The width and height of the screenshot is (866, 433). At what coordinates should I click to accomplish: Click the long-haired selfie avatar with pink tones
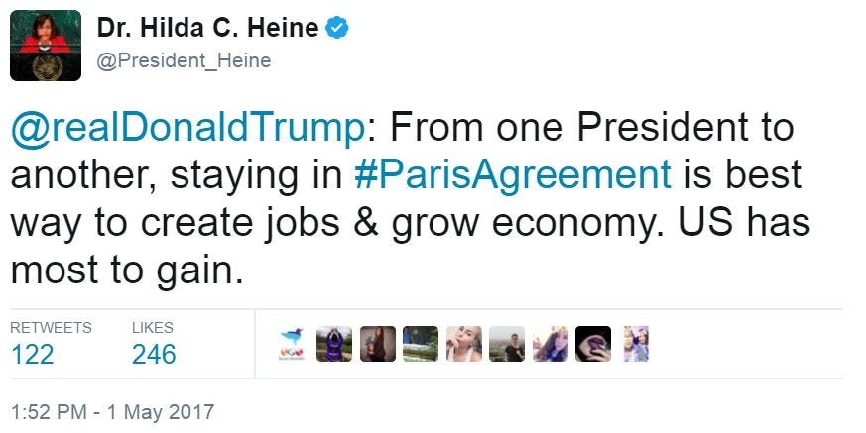(x=550, y=343)
